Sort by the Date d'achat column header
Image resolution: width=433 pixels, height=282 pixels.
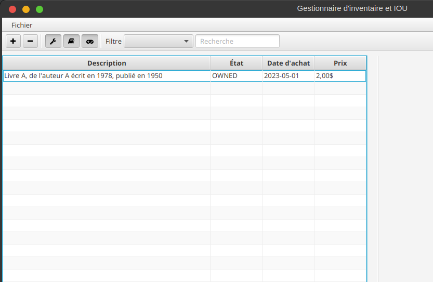point(288,63)
